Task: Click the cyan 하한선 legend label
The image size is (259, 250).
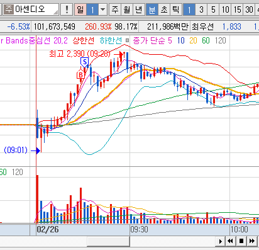Action: [x=111, y=40]
